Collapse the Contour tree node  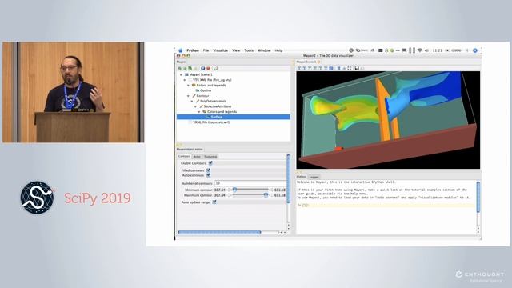[189, 96]
